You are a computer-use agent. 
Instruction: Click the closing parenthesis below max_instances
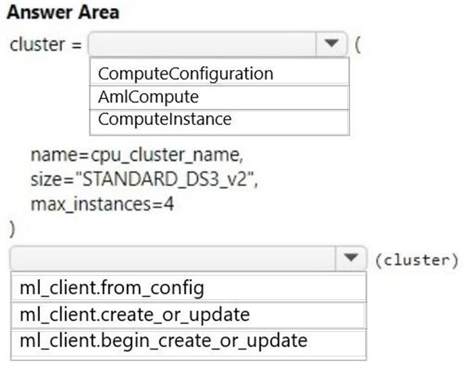12,229
